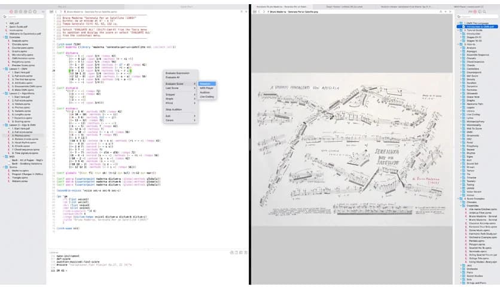This screenshot has height=289, width=500.
Task: Click Evaluate Expression in the context menu
Action: (178, 72)
